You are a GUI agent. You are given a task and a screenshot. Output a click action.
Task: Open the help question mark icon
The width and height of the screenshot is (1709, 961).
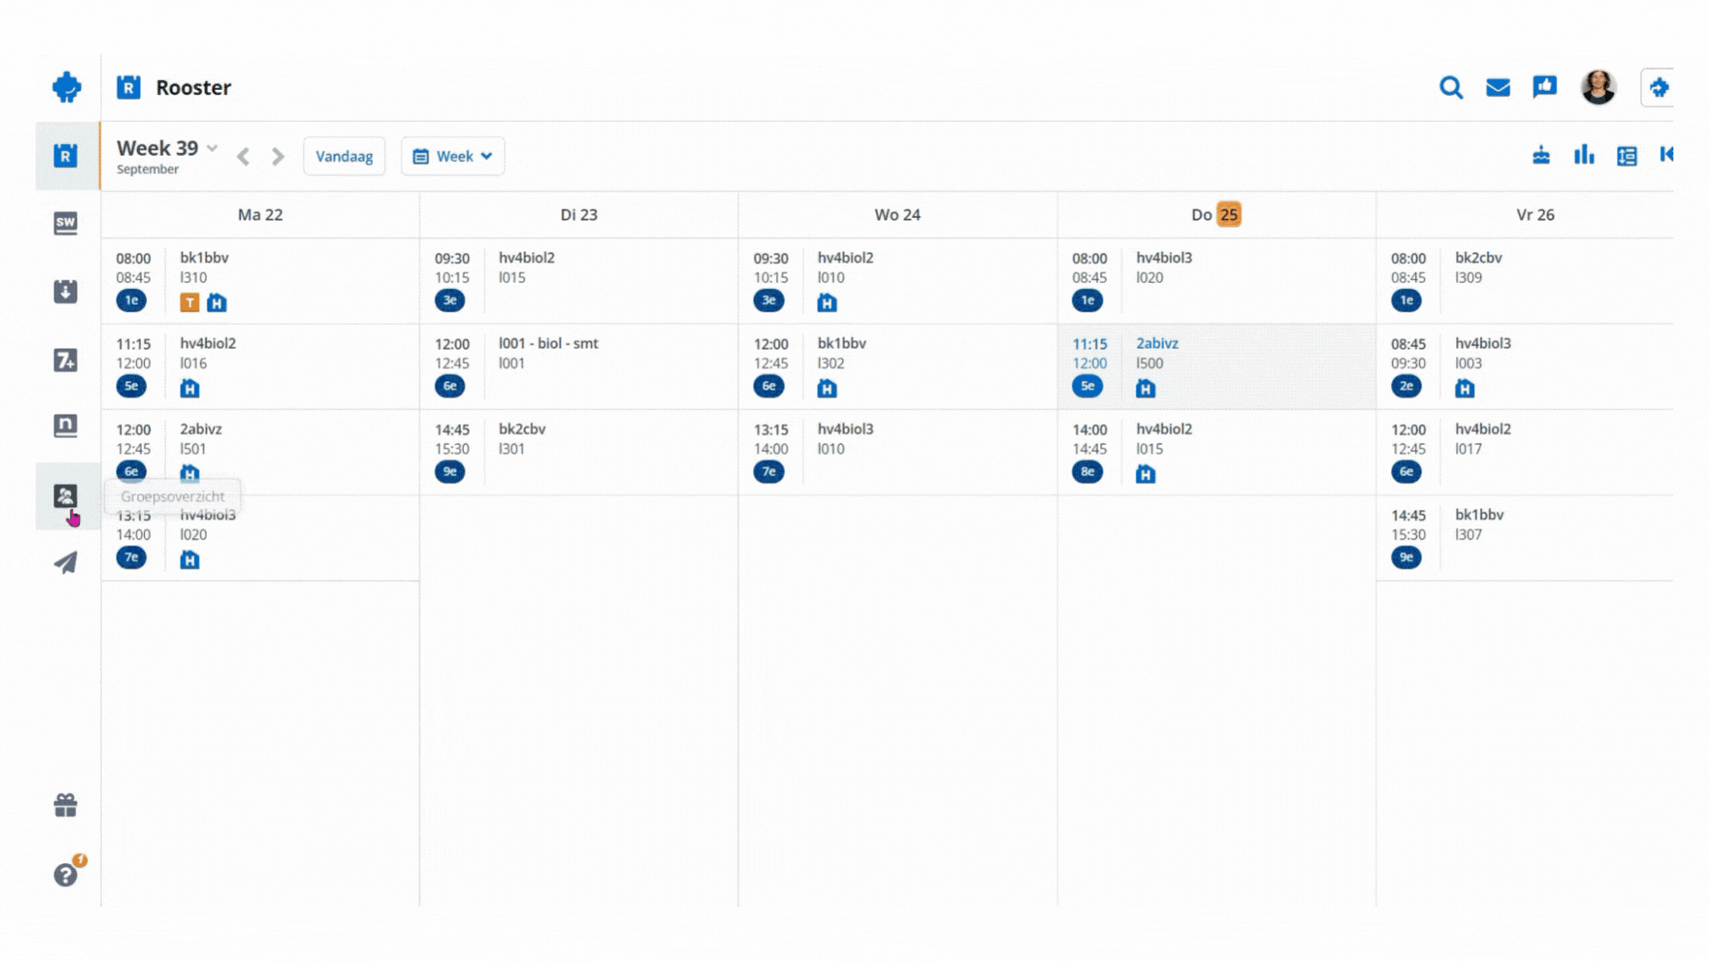click(65, 875)
